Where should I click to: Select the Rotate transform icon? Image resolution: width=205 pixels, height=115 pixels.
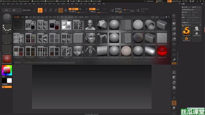pyautogui.click(x=55, y=10)
